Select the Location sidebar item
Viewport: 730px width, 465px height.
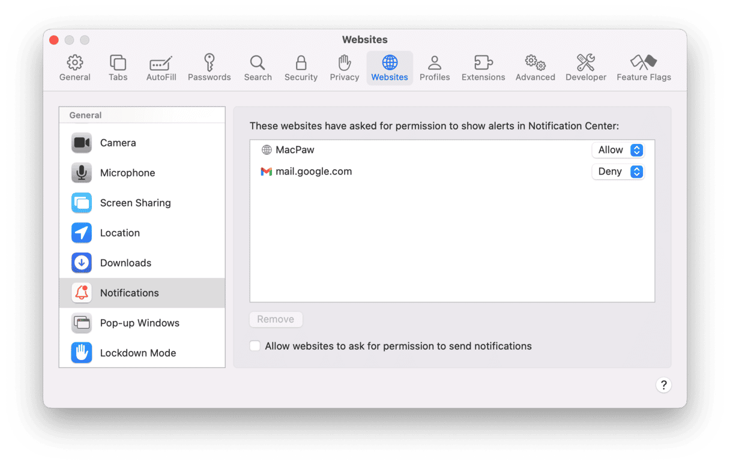pos(119,233)
